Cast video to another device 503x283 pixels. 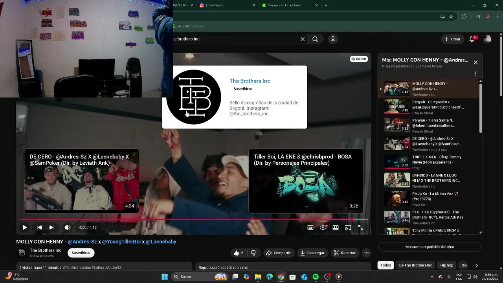[x=348, y=228]
